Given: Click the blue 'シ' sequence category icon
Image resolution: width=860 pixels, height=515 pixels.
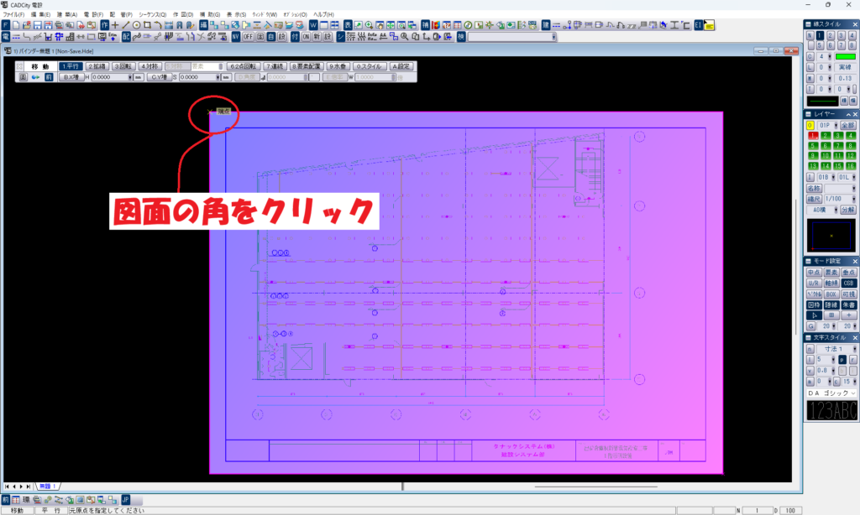Looking at the screenshot, I should click(x=341, y=37).
